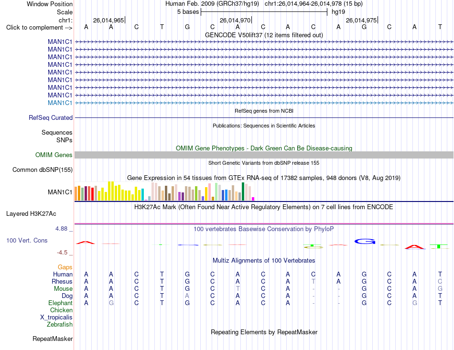Click the gray OMIM Genes item bar
The width and height of the screenshot is (454, 350).
264,155
